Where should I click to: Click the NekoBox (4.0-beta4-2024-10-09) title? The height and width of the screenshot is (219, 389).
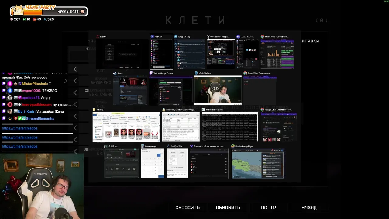tap(181, 110)
